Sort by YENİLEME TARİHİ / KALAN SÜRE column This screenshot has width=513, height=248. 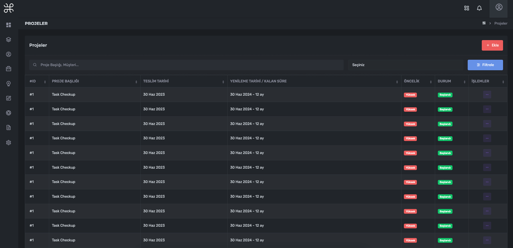[314, 81]
